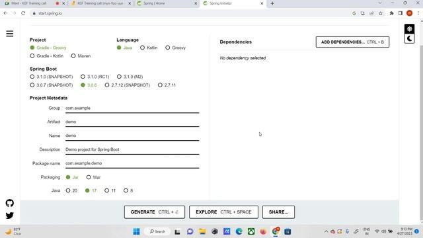The height and width of the screenshot is (238, 423).
Task: Click the Google icon in address bar
Action: [x=354, y=13]
